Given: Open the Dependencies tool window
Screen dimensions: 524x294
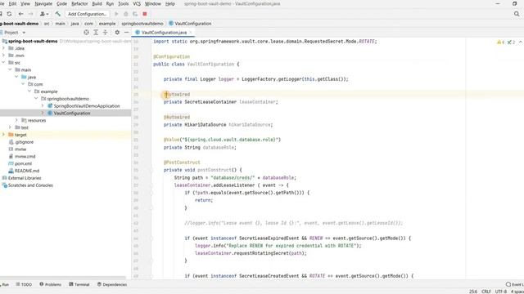Looking at the screenshot, I should pos(112,285).
